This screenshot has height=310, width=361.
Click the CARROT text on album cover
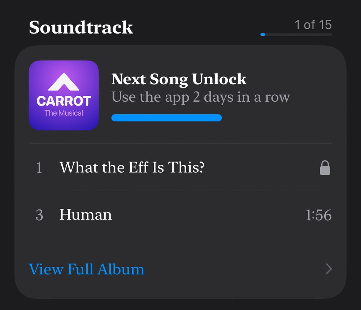coord(64,101)
